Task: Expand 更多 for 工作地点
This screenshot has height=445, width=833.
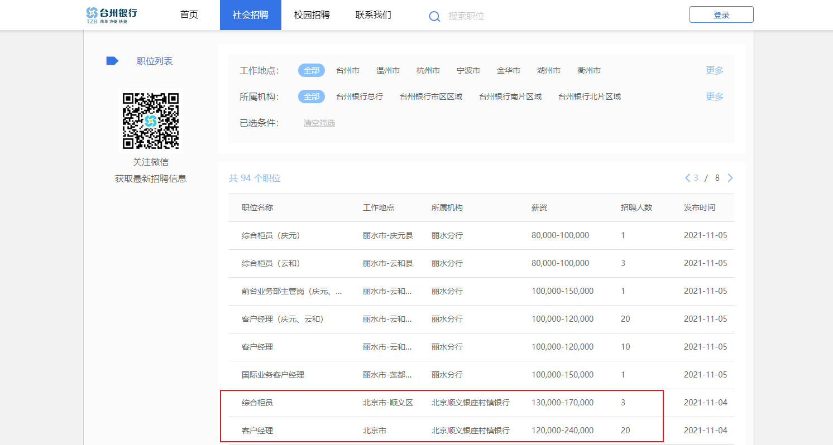Action: click(715, 70)
